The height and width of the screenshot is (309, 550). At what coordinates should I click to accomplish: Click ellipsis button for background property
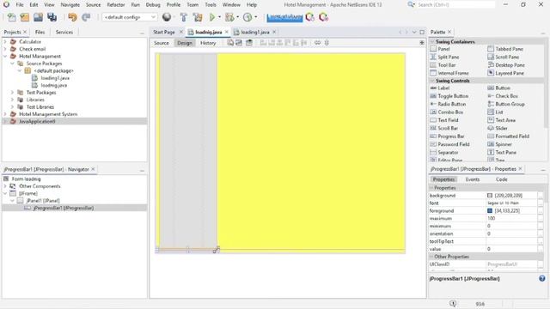coord(541,196)
